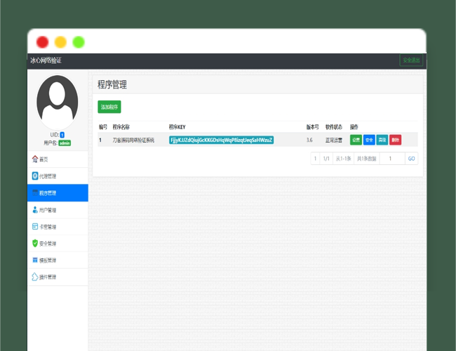
Task: Click the green shield icon for 安全管理
Action: click(x=35, y=243)
